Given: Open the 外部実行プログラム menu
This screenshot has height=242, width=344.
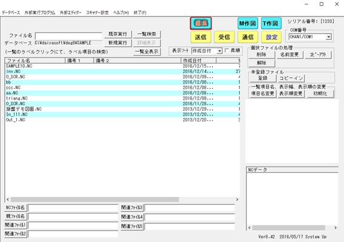Looking at the screenshot, I should coord(39,13).
